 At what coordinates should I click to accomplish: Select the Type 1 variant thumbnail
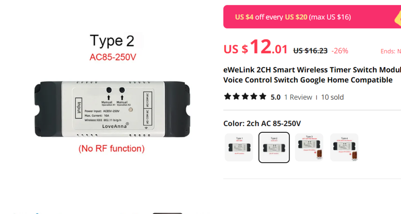[x=239, y=147]
